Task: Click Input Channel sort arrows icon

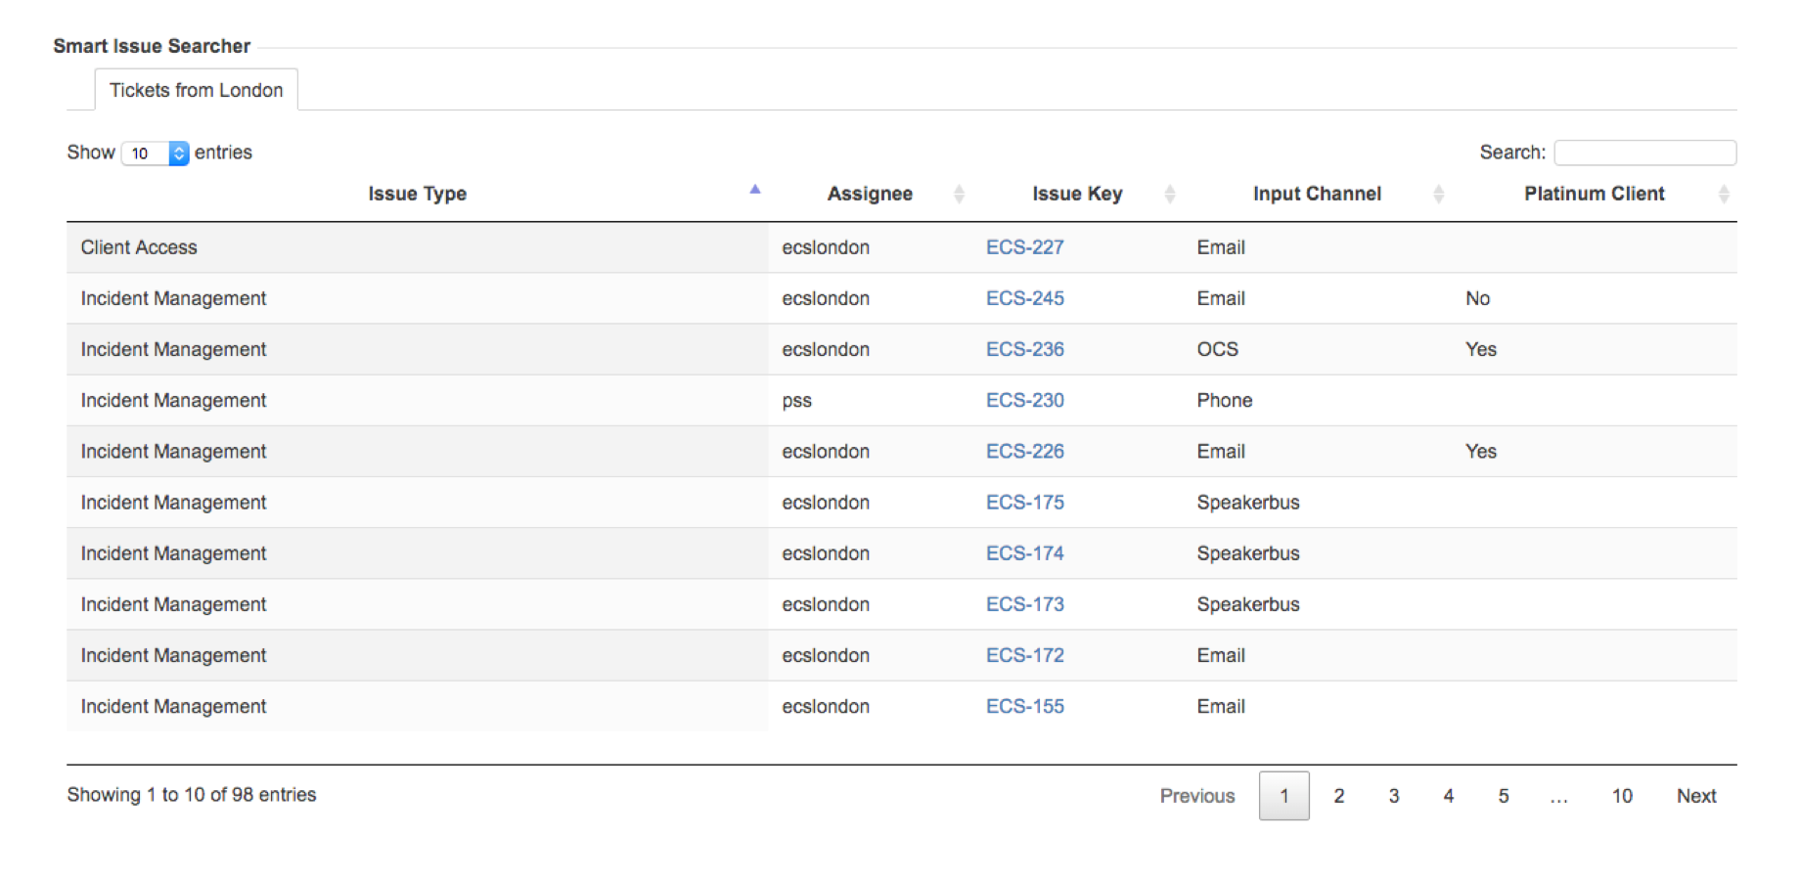Action: [1438, 195]
